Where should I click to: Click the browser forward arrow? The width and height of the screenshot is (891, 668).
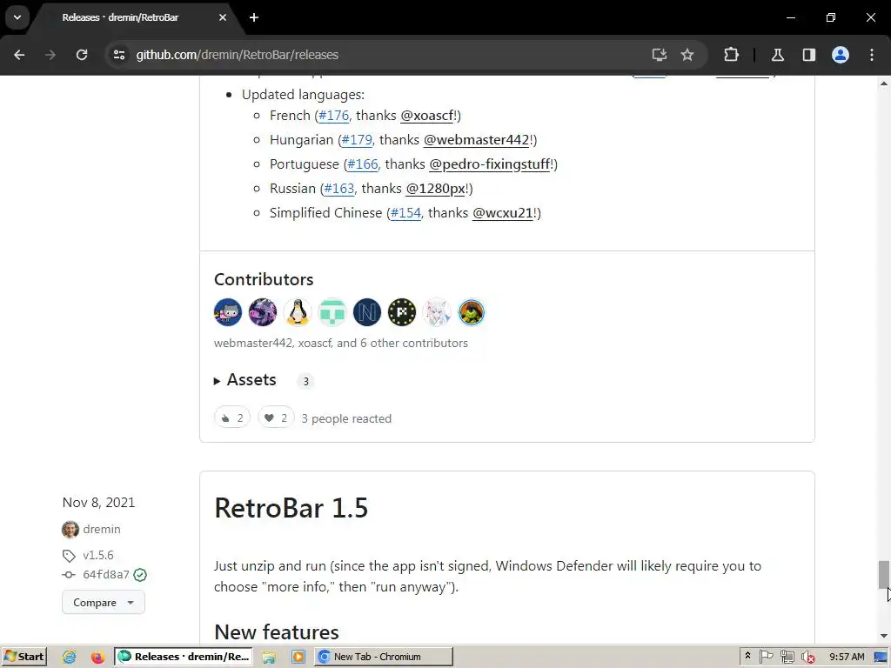pyautogui.click(x=50, y=55)
